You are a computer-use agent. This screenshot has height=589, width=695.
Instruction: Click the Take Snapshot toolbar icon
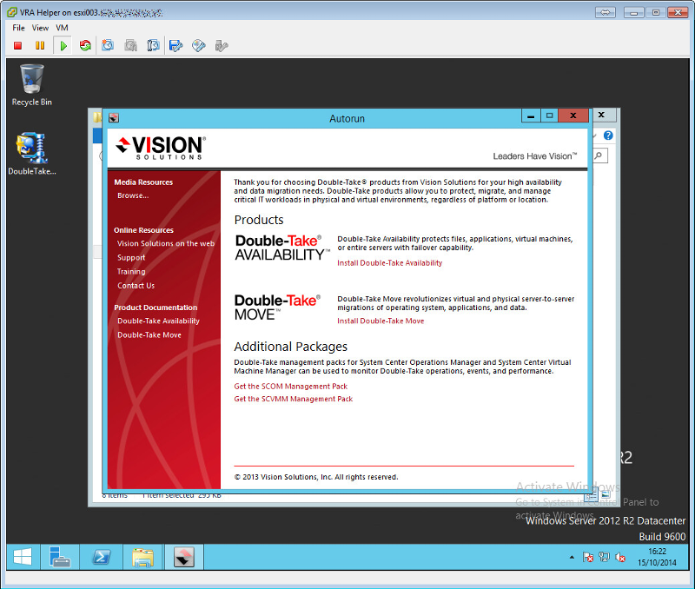[108, 46]
